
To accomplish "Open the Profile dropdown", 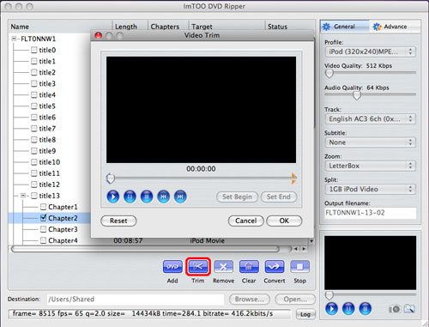I will tap(371, 51).
